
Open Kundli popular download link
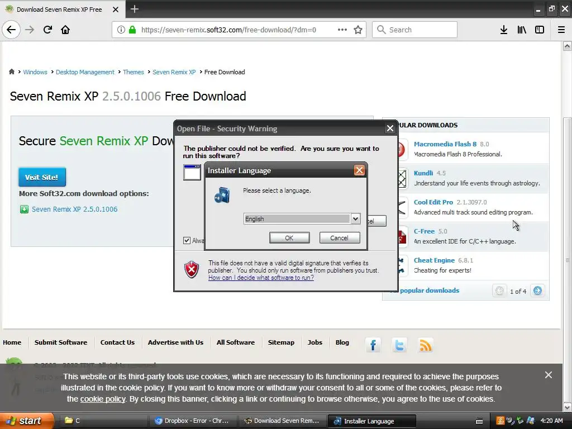423,173
